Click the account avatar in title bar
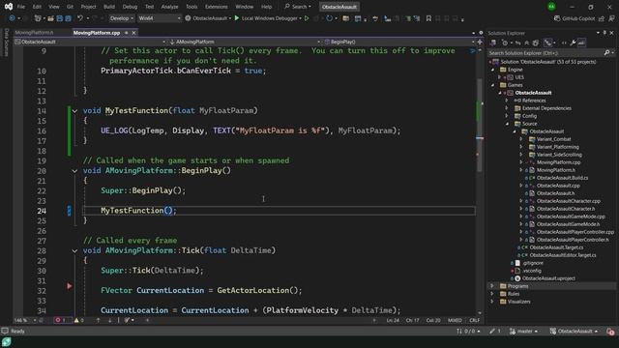The width and height of the screenshot is (619, 348). tap(551, 7)
